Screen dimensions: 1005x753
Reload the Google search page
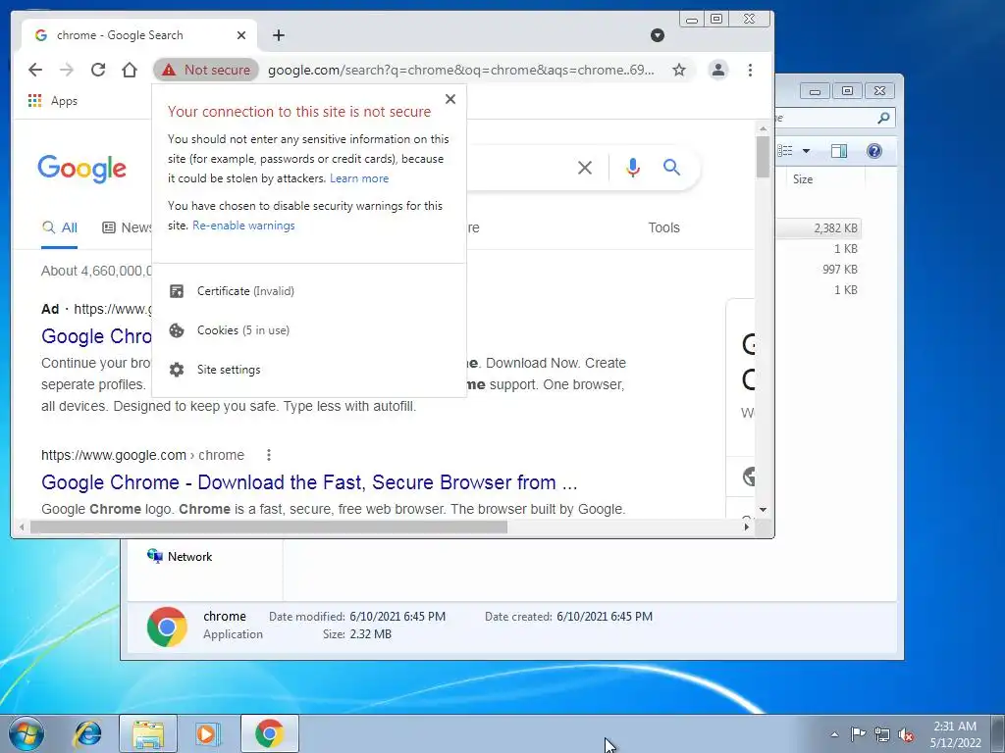98,70
